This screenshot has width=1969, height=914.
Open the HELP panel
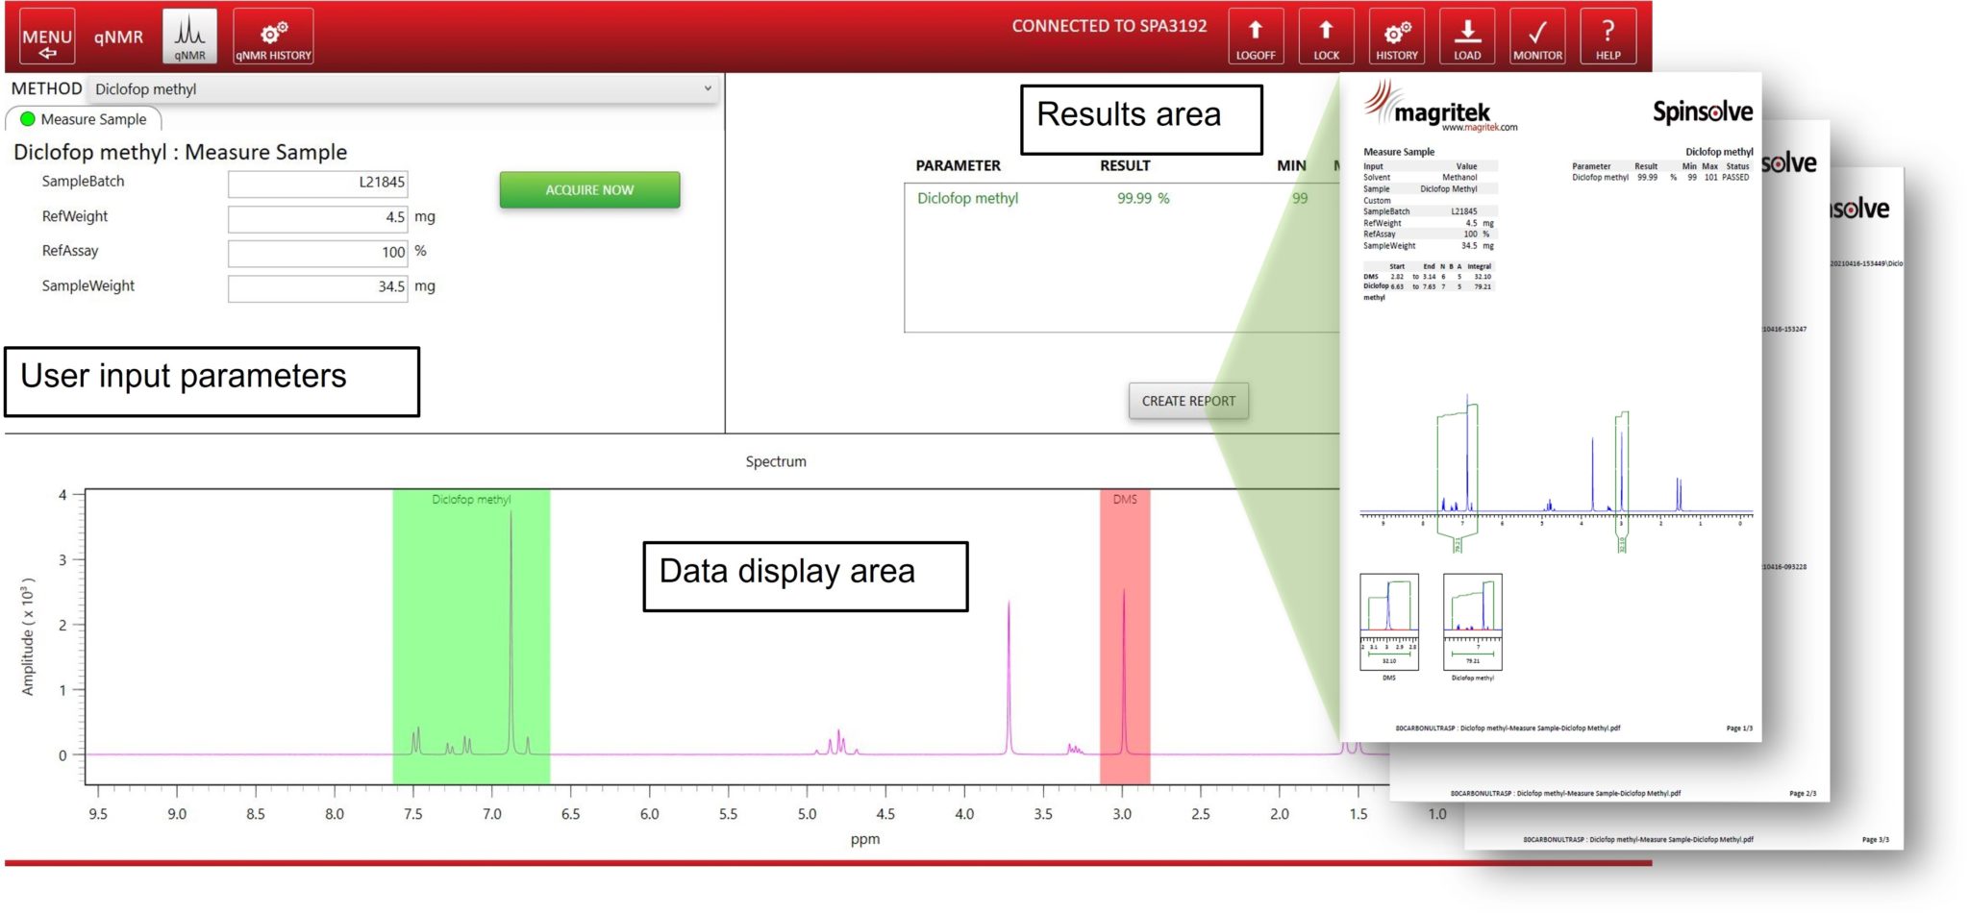tap(1607, 37)
